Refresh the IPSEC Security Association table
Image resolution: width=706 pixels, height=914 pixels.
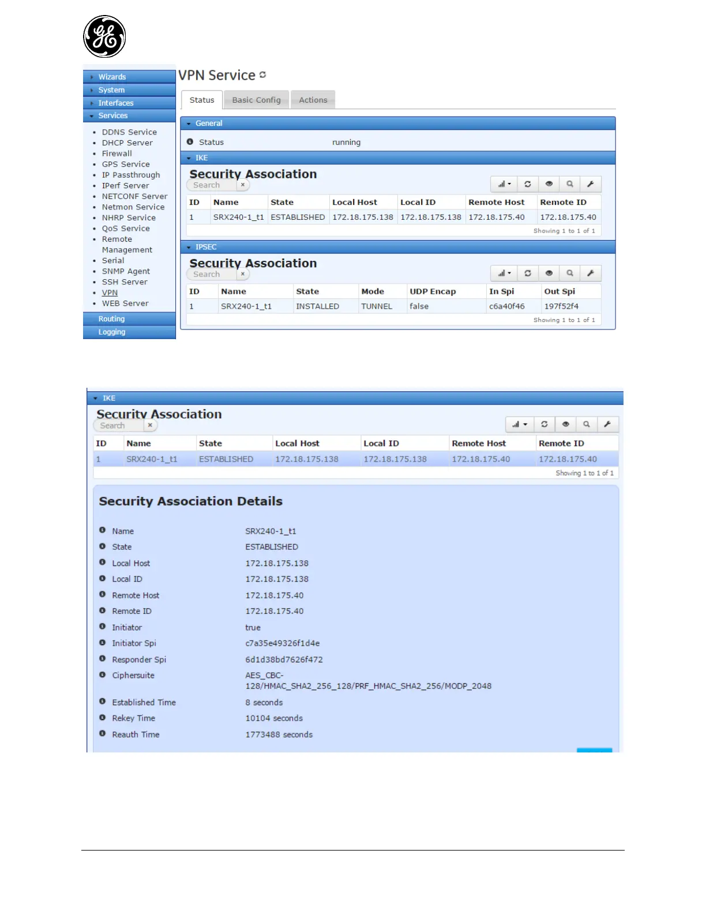click(528, 274)
